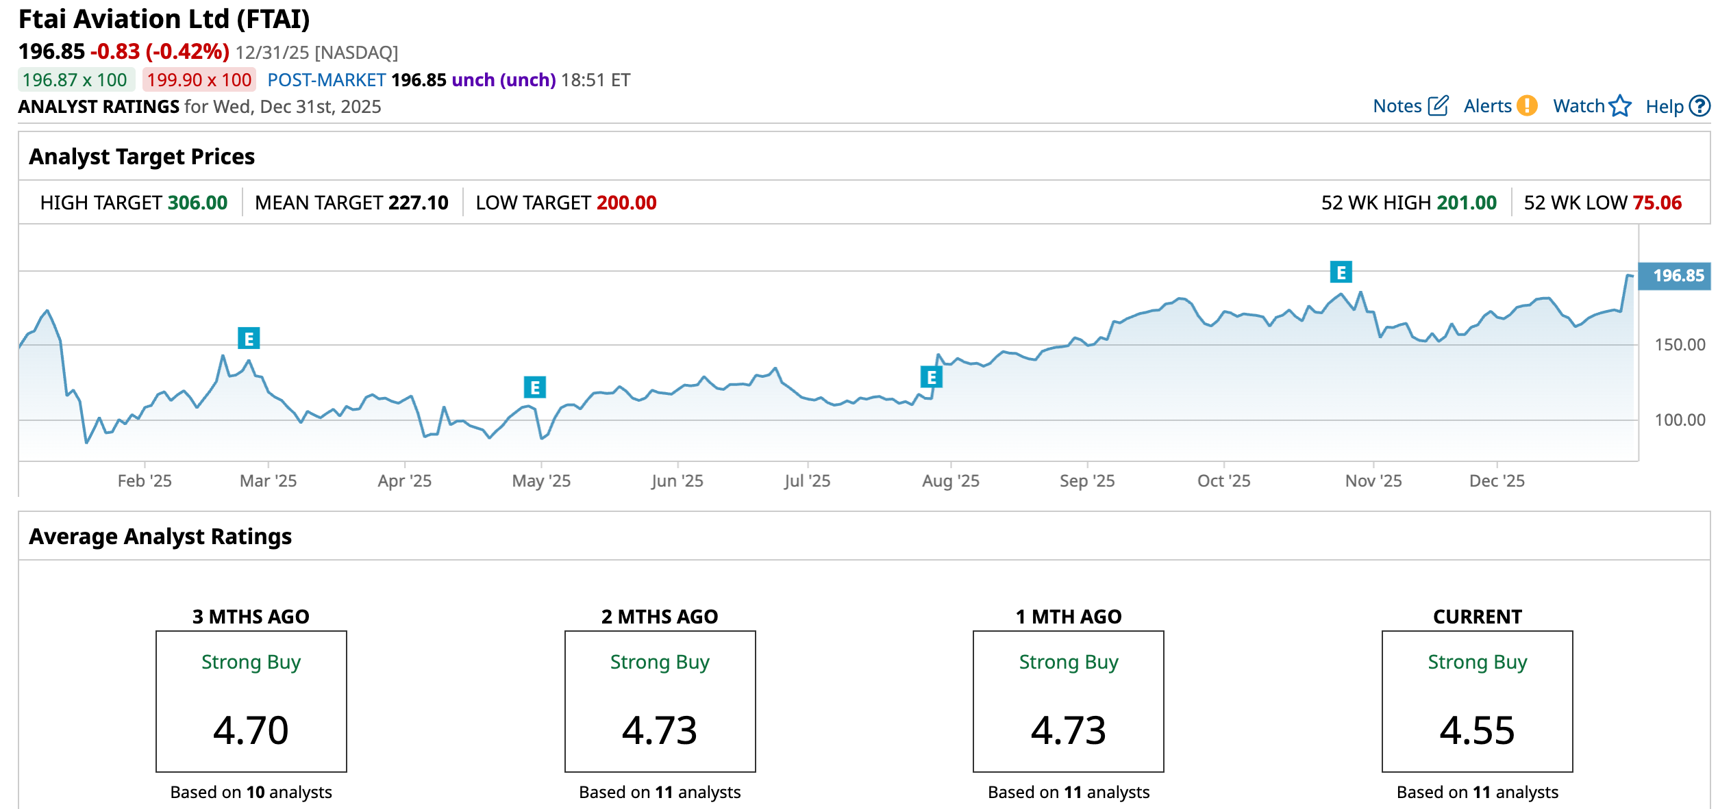Select the 1 MTH AGO rating box
The image size is (1718, 809).
1068,701
